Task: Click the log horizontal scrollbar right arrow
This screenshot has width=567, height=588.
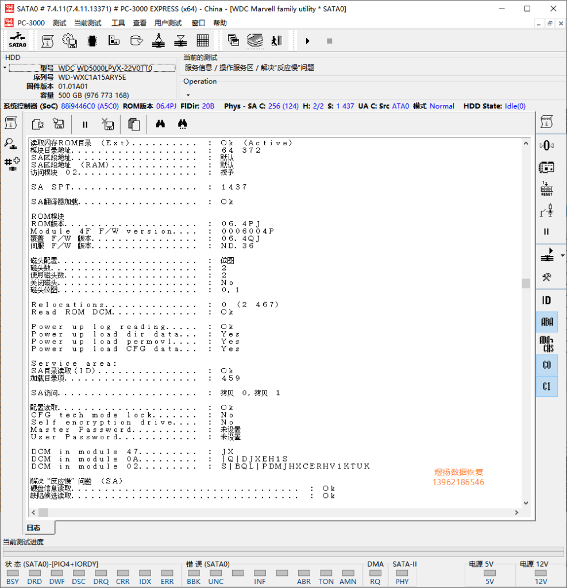Action: (516, 512)
